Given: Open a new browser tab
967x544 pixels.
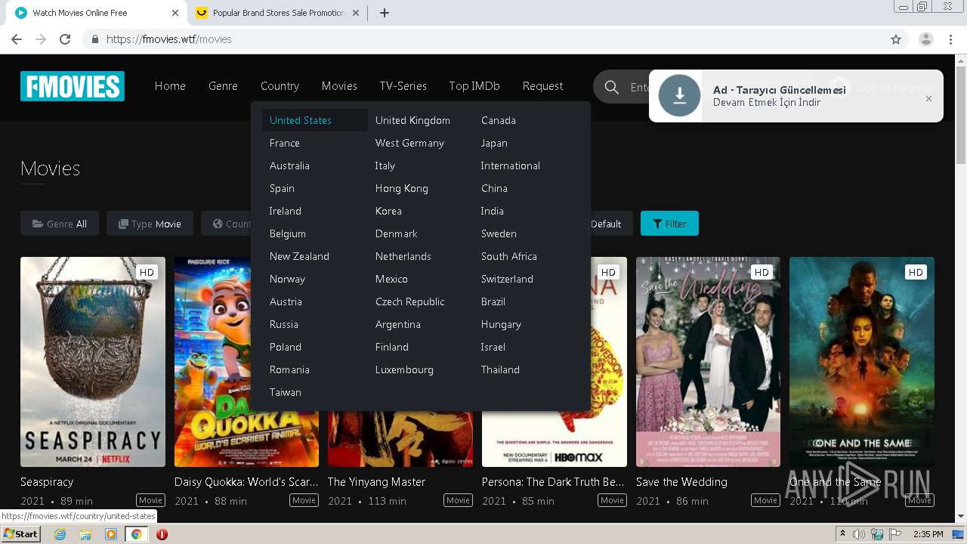Looking at the screenshot, I should [384, 13].
